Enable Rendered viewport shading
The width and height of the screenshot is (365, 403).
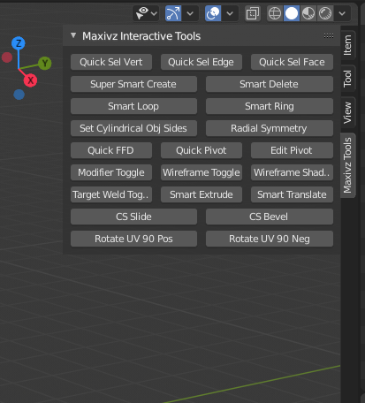tap(325, 13)
